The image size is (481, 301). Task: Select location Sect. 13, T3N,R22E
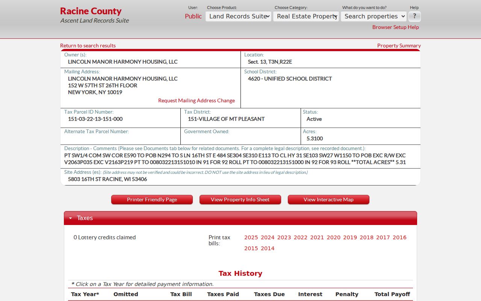pyautogui.click(x=270, y=62)
